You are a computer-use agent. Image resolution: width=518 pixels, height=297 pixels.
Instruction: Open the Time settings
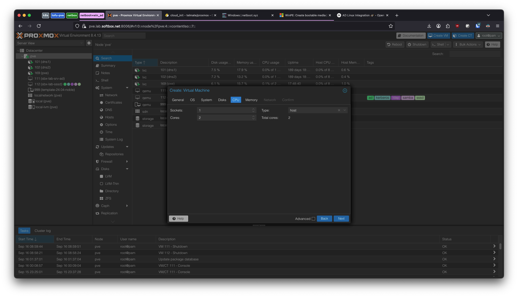[108, 132]
